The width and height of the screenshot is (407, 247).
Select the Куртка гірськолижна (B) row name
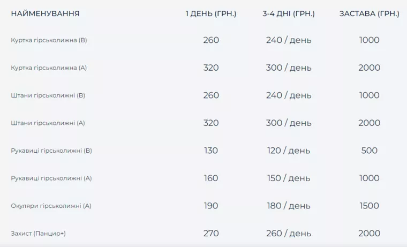48,40
